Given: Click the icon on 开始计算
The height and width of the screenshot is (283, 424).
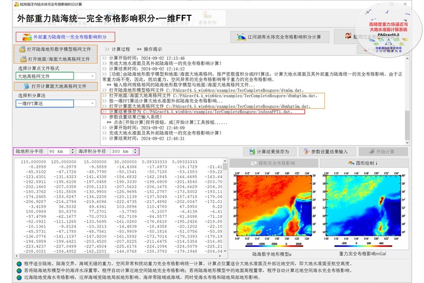Looking at the screenshot, I should click(372, 152).
